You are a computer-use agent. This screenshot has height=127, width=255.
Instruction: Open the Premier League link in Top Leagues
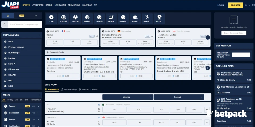pyautogui.click(x=16, y=47)
